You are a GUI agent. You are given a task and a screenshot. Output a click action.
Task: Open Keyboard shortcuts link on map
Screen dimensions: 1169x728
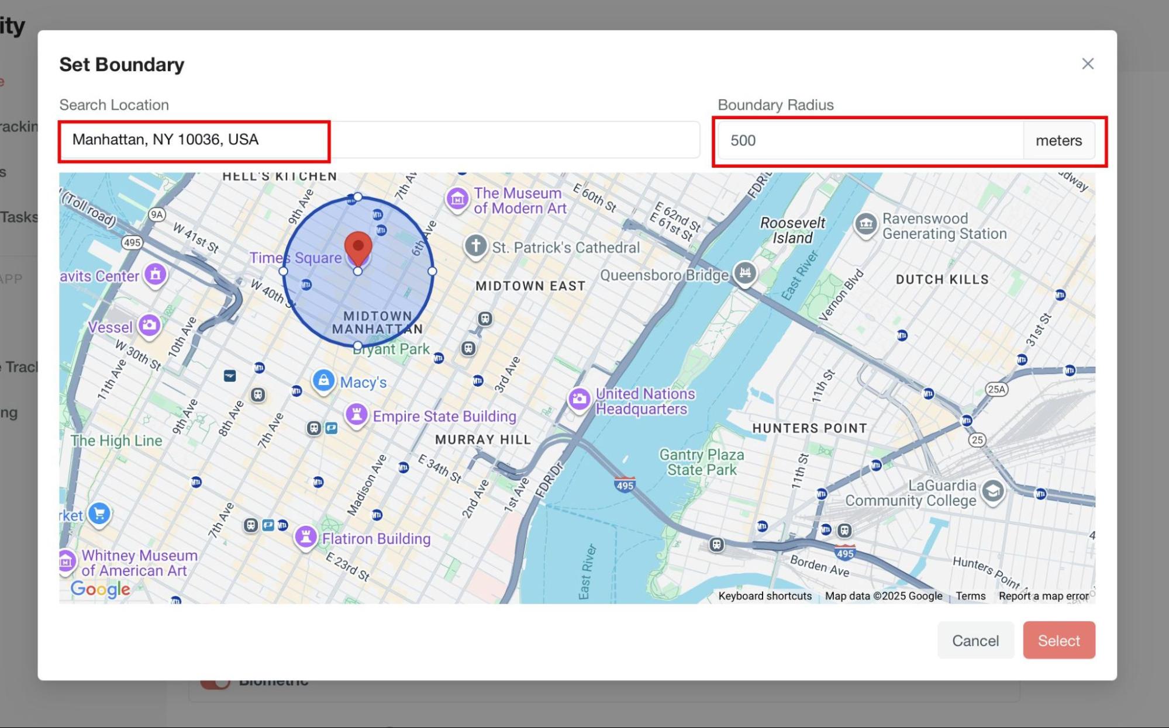click(x=764, y=596)
